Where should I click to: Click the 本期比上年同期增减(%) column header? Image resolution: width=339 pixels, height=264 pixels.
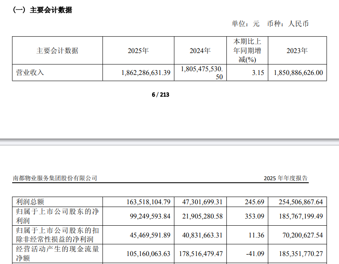(x=247, y=51)
